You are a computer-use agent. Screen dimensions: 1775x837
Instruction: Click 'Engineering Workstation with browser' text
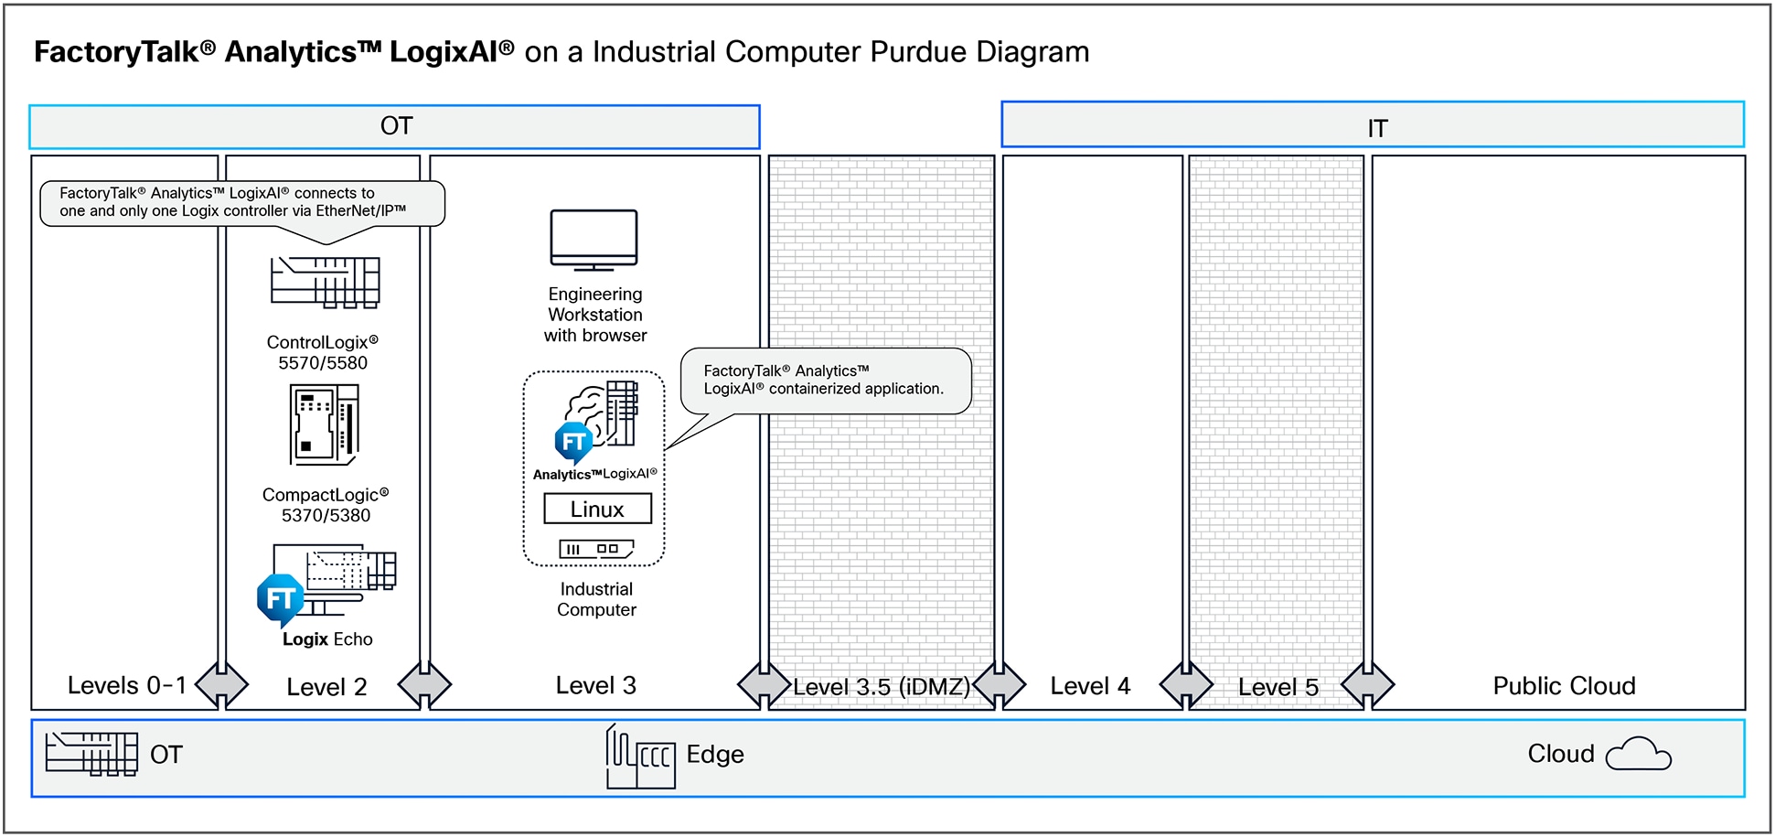pyautogui.click(x=595, y=315)
